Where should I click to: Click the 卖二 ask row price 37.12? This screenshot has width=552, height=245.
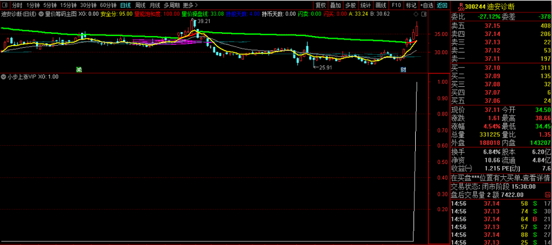(492, 50)
